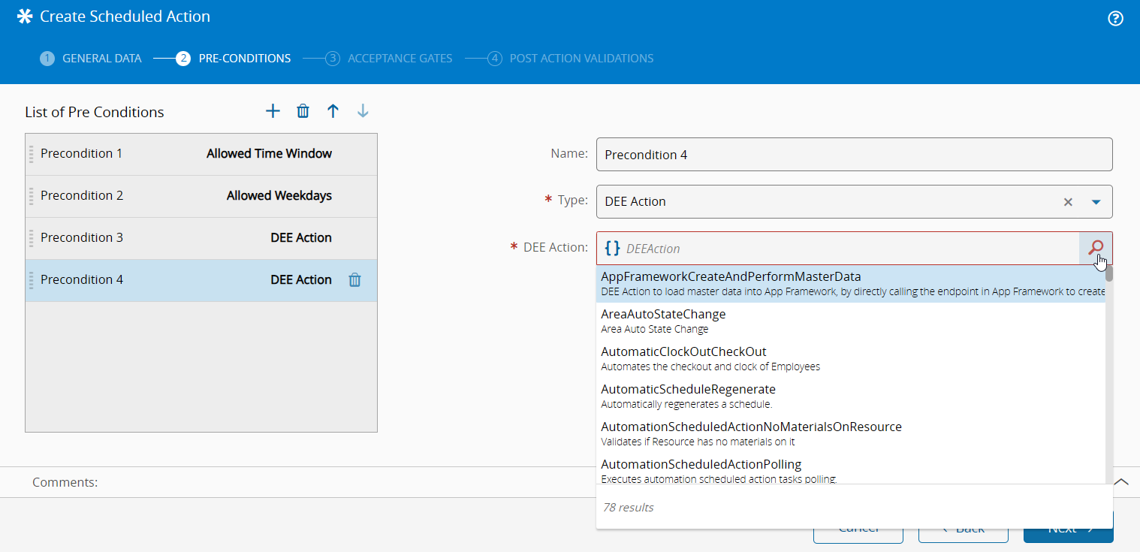Click the add precondition plus icon
Screen dimensions: 1140x552
pos(273,111)
